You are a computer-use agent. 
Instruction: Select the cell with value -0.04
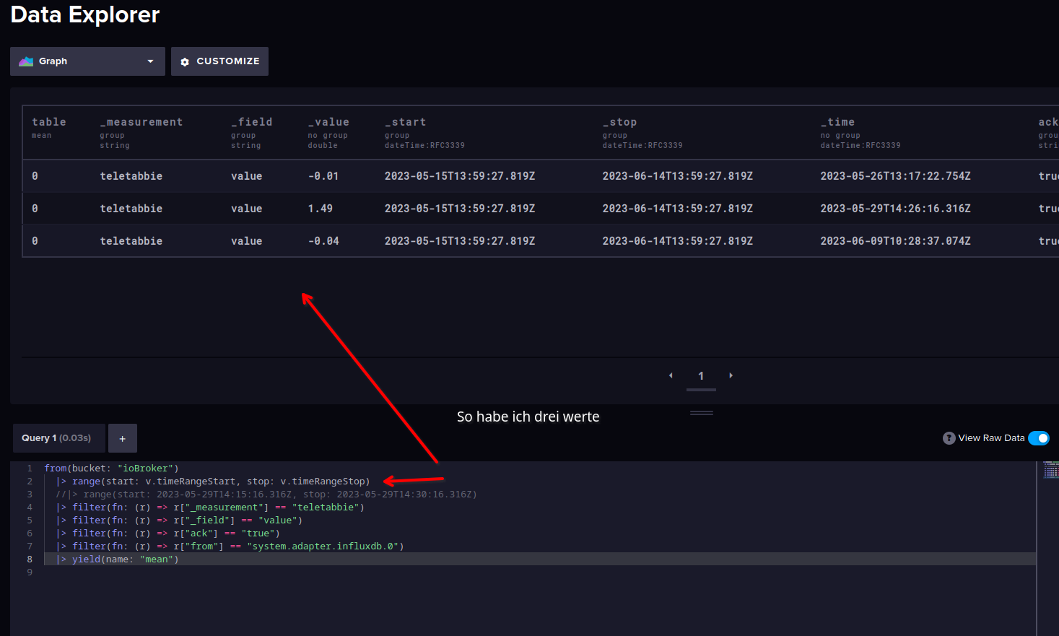(323, 241)
